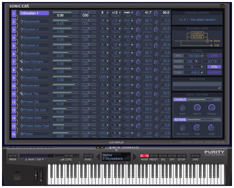Click the chorus RATE knob

tap(183, 108)
